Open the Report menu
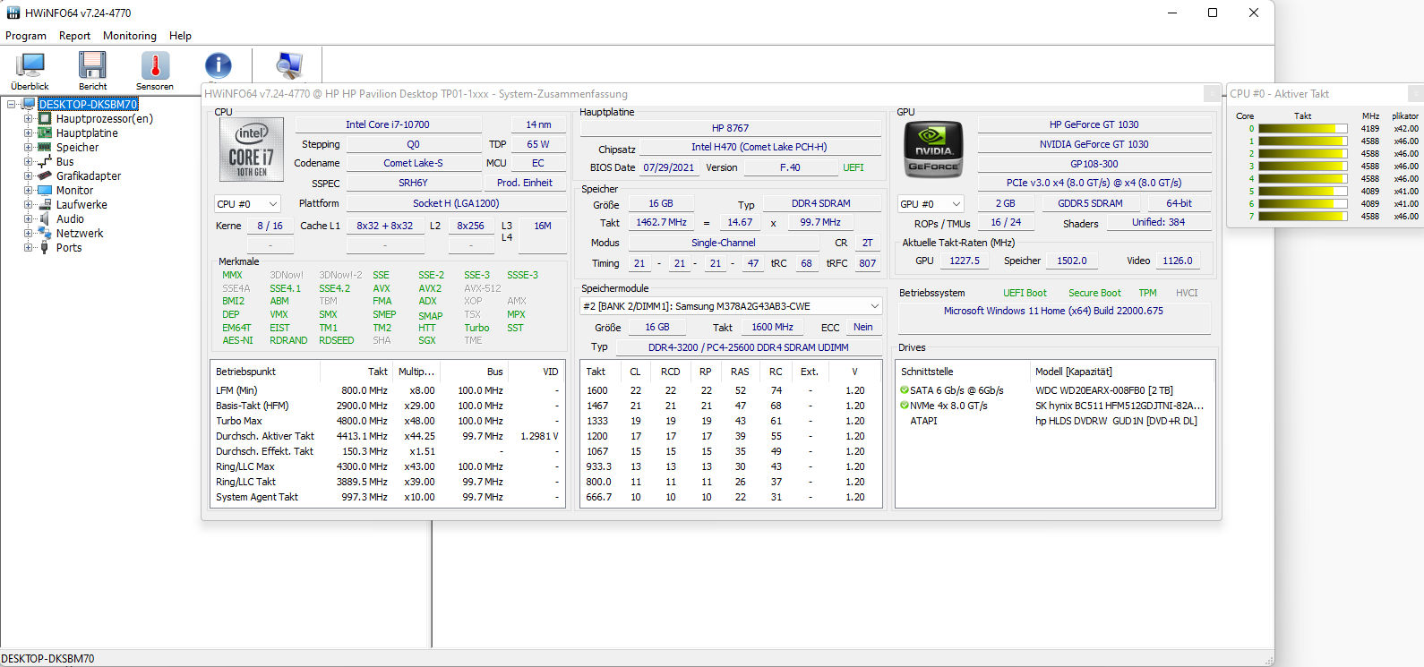Viewport: 1424px width, 667px height. [74, 36]
